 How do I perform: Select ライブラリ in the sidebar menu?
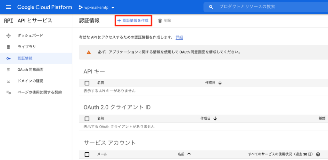[27, 47]
